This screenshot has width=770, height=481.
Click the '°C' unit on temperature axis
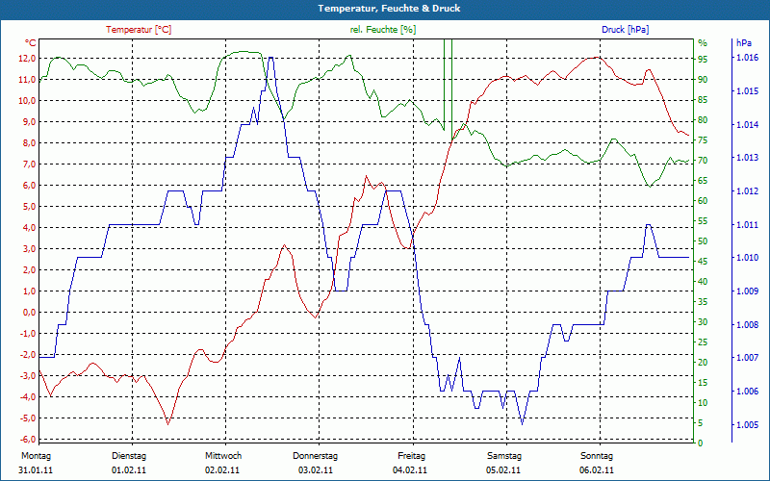click(x=31, y=42)
